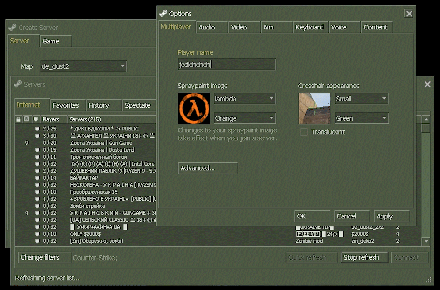Select Server tab in Create Server window

click(x=23, y=41)
